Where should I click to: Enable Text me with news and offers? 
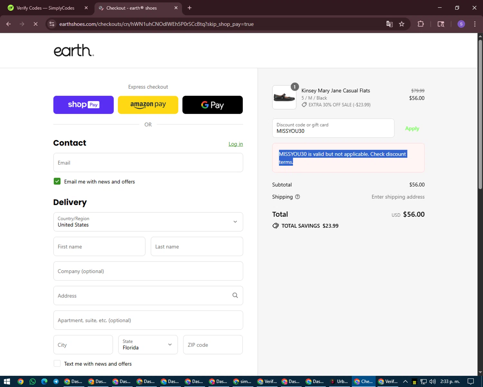[57, 363]
